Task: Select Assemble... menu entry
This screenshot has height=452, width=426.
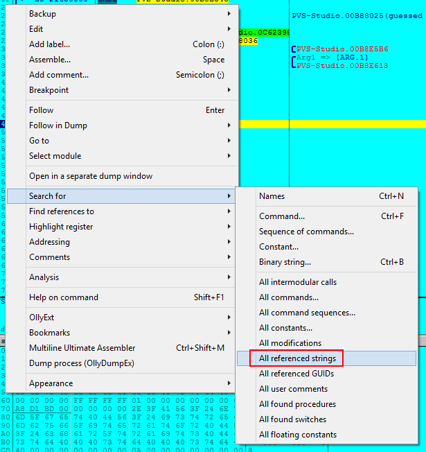Action: (122, 60)
